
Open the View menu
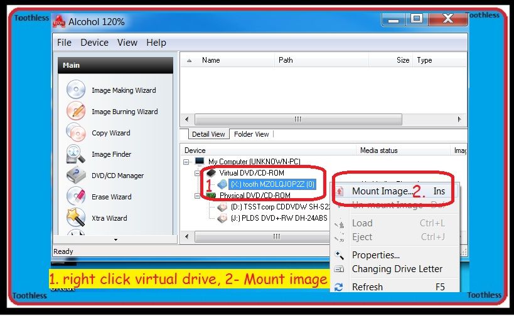127,43
